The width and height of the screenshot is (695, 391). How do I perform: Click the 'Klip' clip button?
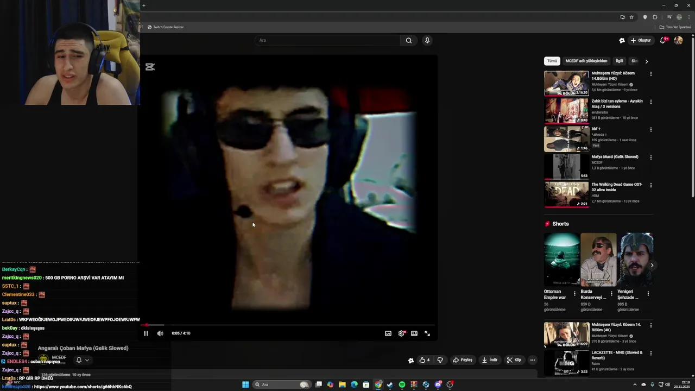click(x=514, y=360)
